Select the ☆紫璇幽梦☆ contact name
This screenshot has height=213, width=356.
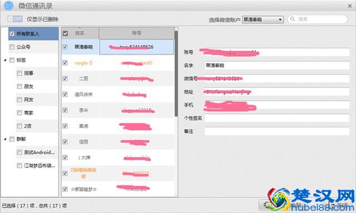pyautogui.click(x=83, y=189)
